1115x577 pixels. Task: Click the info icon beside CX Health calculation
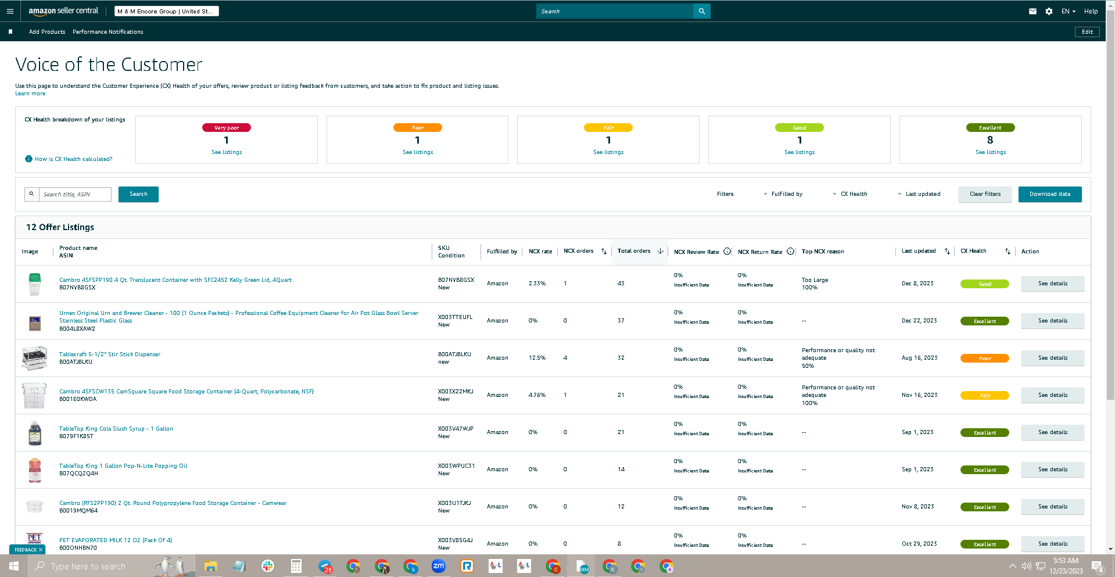pyautogui.click(x=28, y=159)
